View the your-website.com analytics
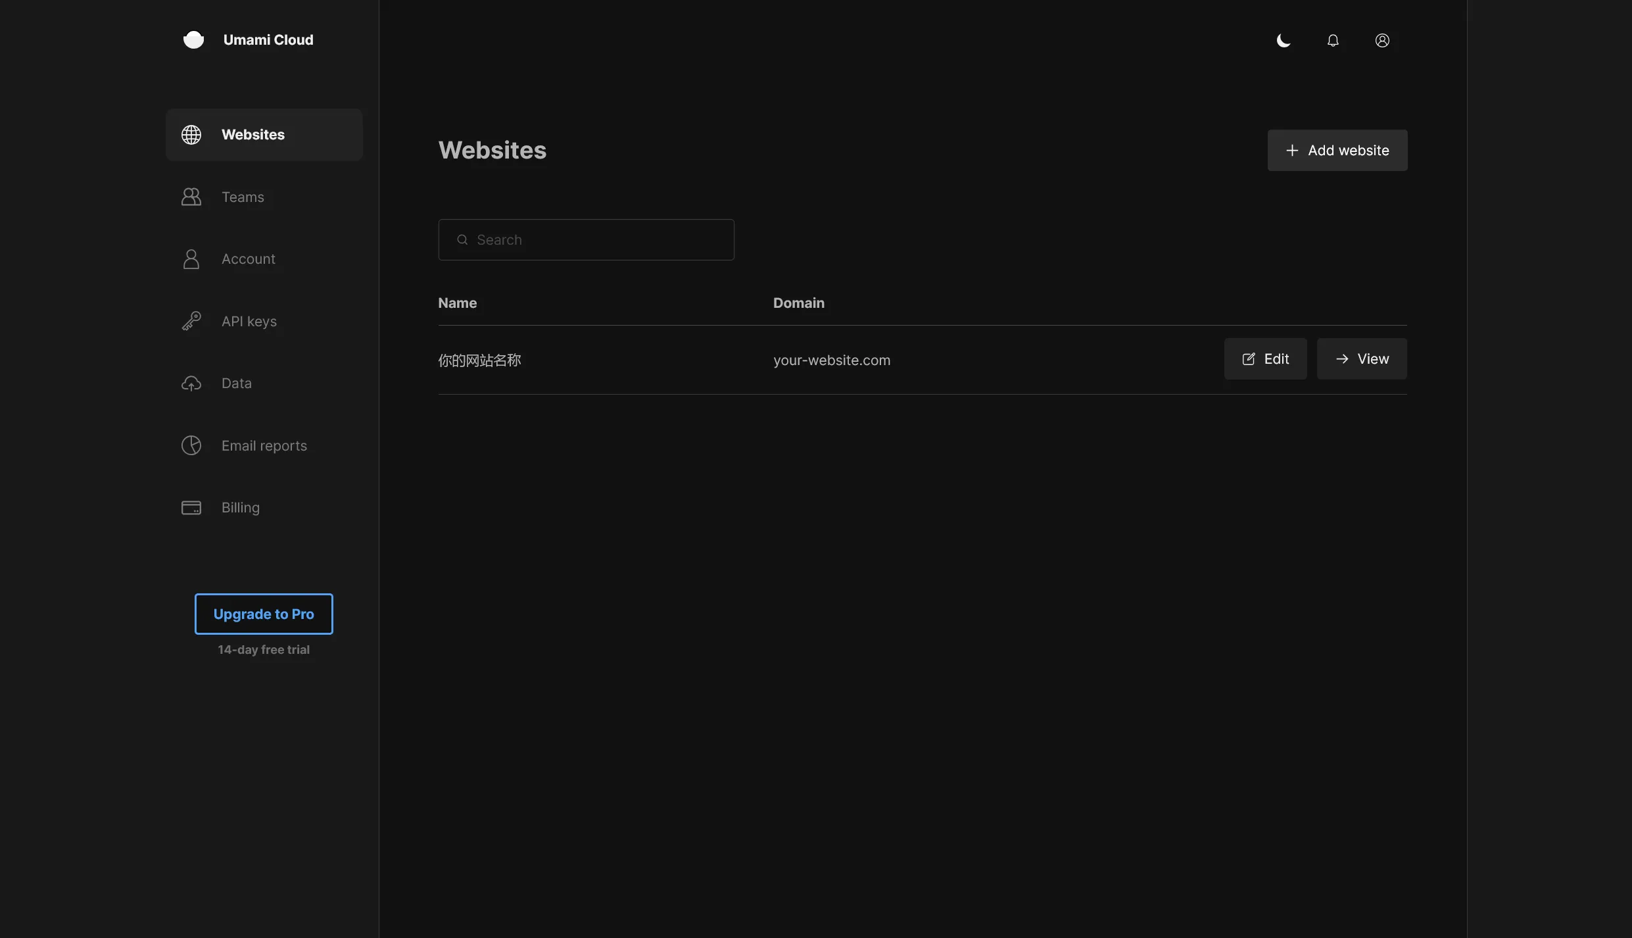 [x=1361, y=359]
